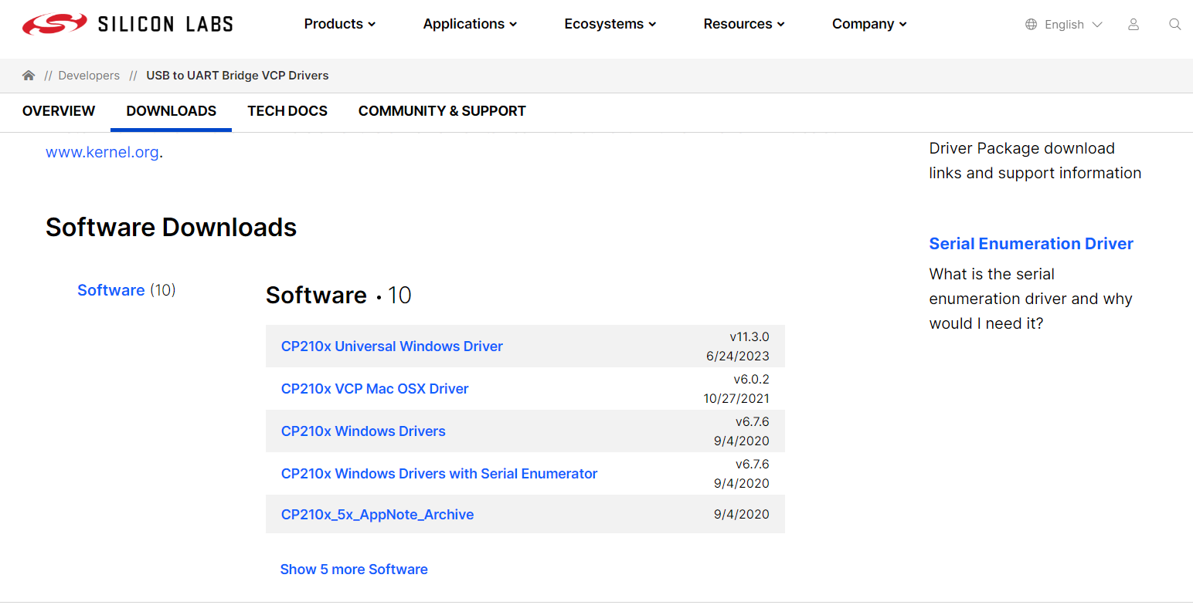Go home via breadcrumb house icon
This screenshot has height=605, width=1193.
[29, 76]
